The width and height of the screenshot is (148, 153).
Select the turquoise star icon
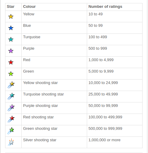(11, 39)
